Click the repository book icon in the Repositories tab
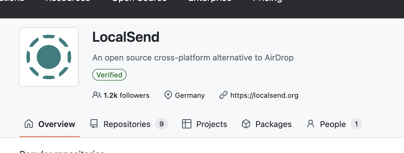The image size is (404, 153). tap(94, 124)
